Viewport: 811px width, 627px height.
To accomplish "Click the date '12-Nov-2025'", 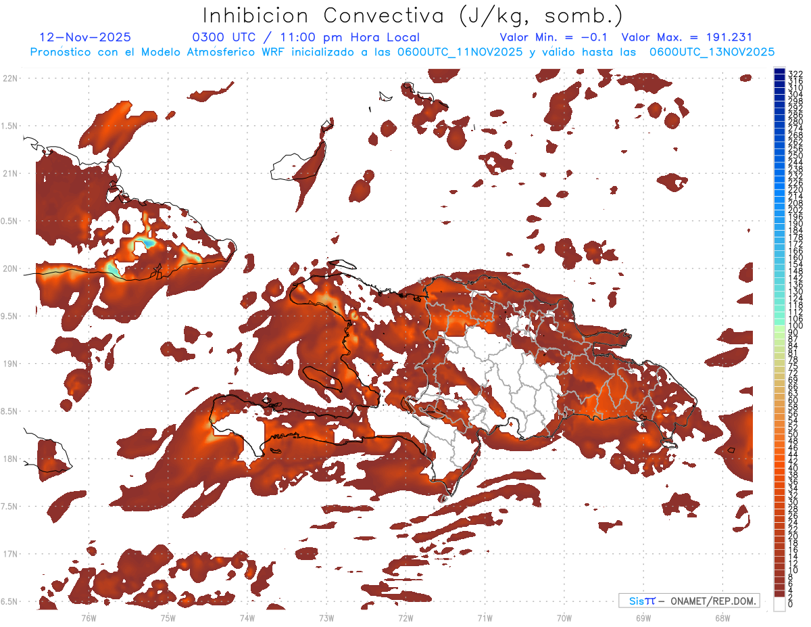I will coord(85,37).
